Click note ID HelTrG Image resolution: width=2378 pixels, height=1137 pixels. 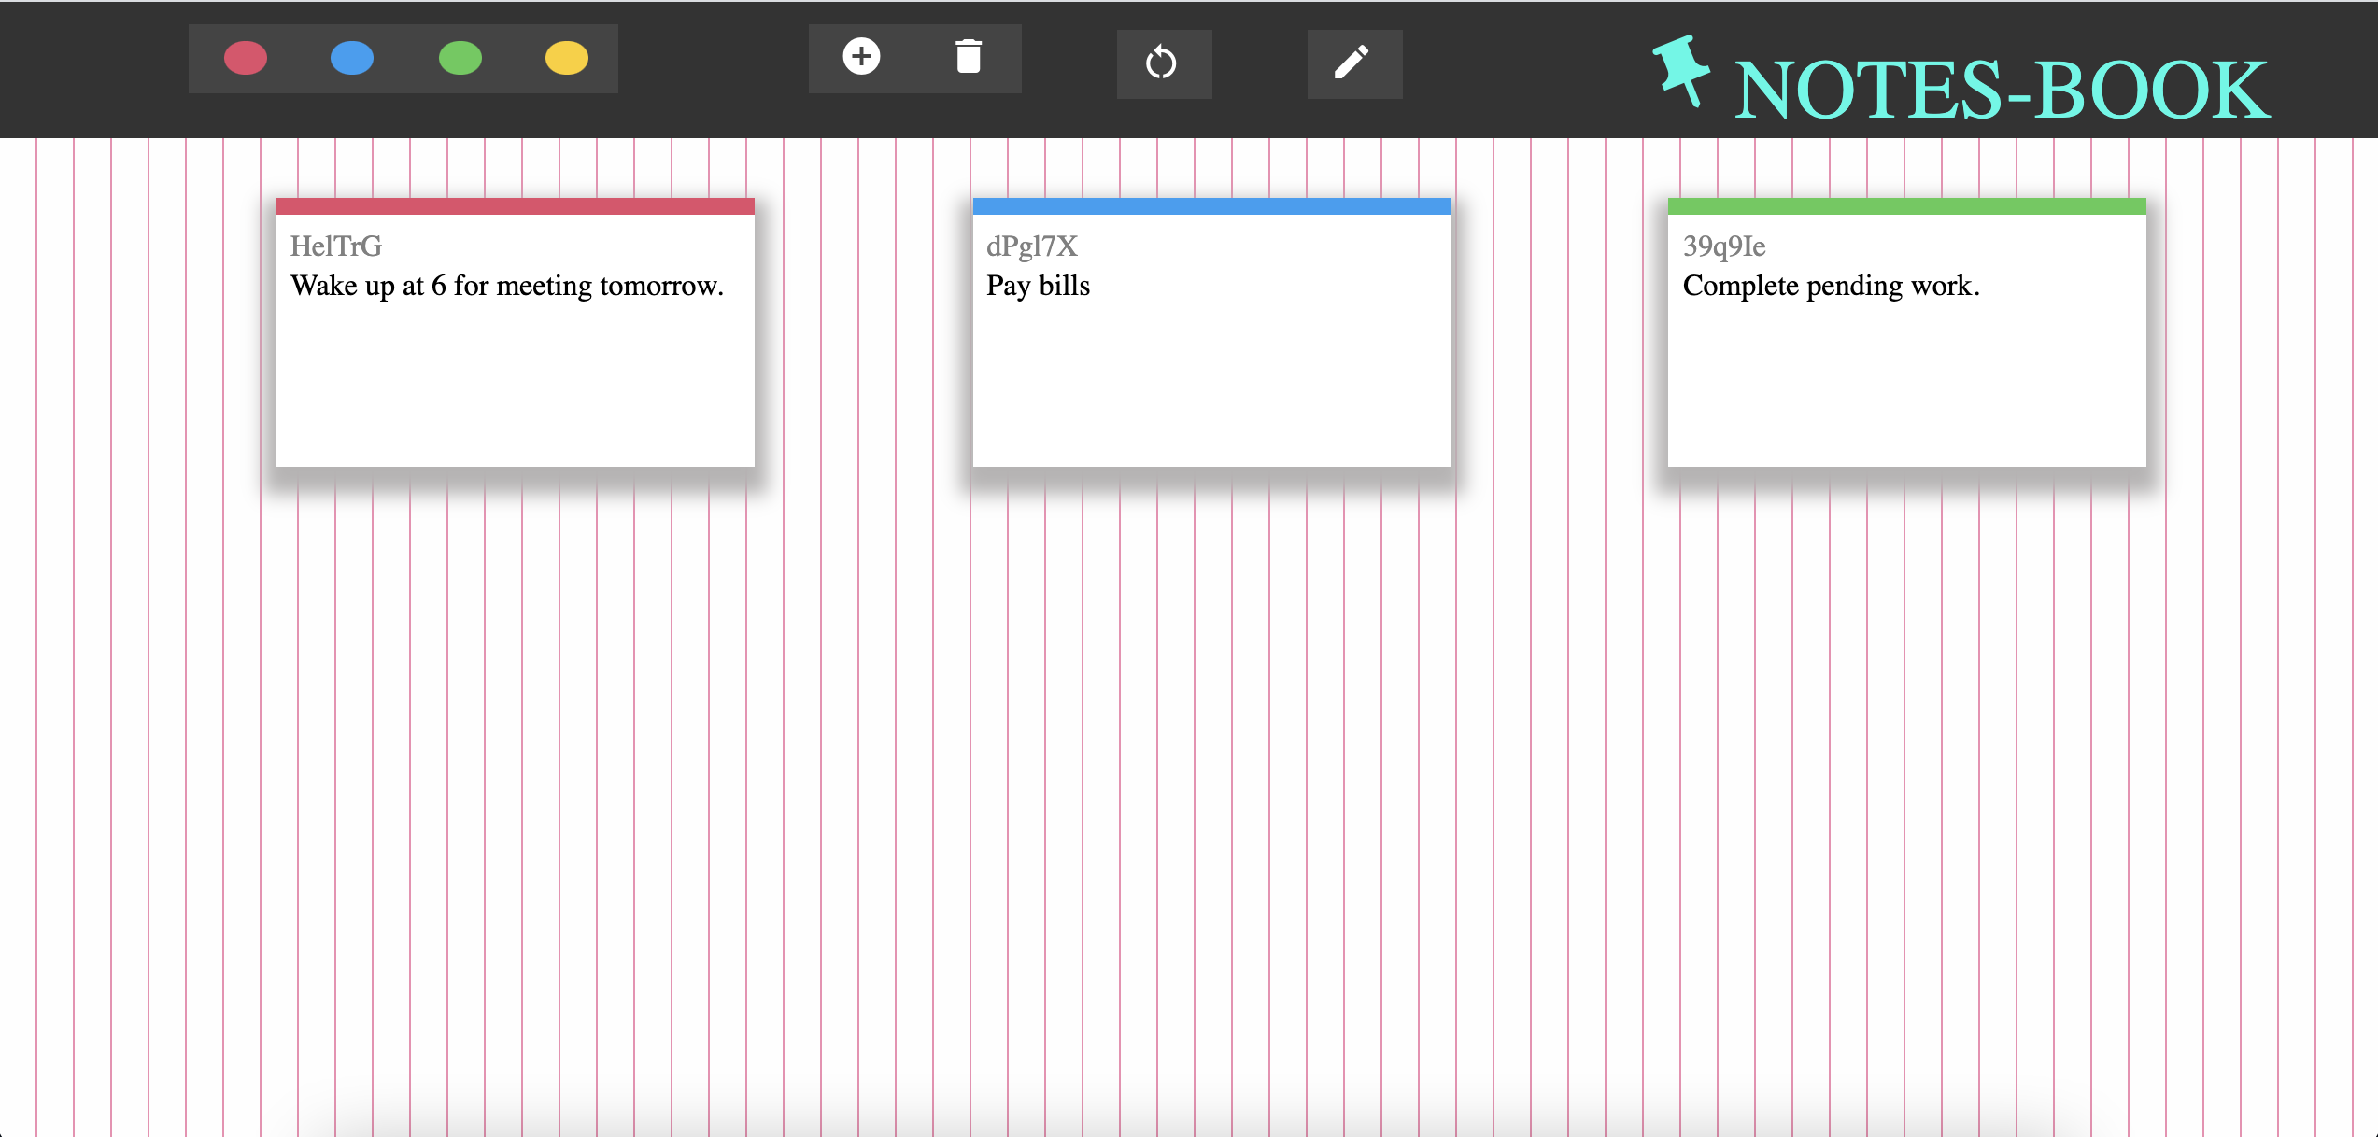(x=336, y=246)
